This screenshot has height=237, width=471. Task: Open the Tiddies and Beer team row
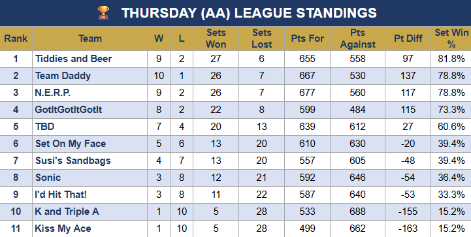[x=235, y=59]
